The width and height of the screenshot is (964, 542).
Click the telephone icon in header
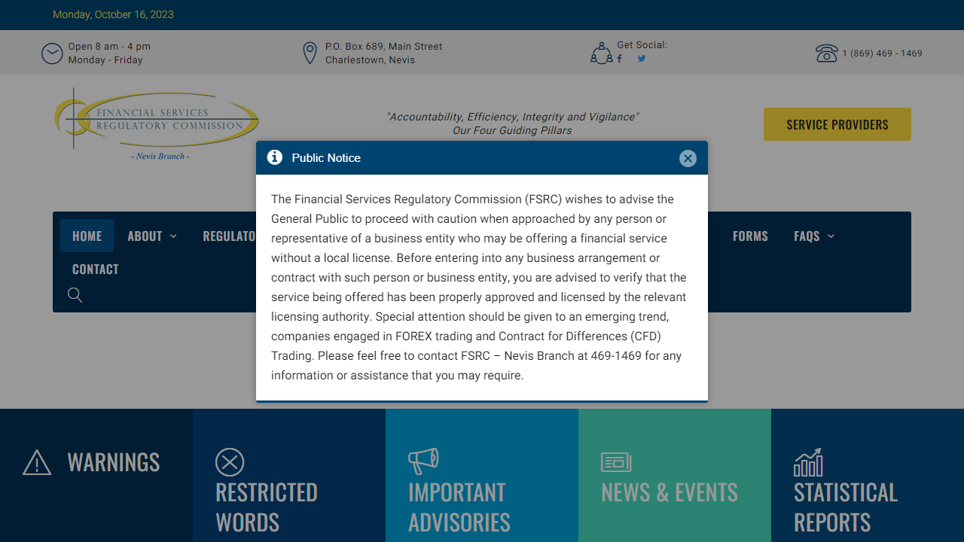[x=826, y=53]
